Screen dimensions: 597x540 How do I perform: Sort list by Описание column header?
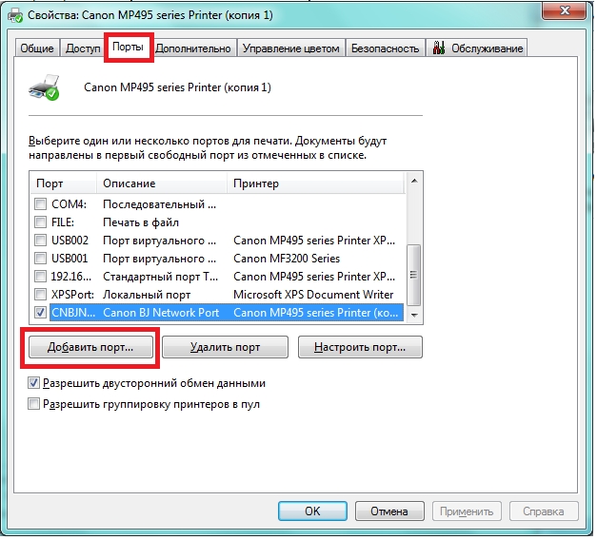[x=162, y=183]
